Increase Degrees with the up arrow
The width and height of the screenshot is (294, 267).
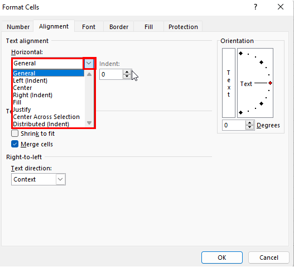pos(249,123)
